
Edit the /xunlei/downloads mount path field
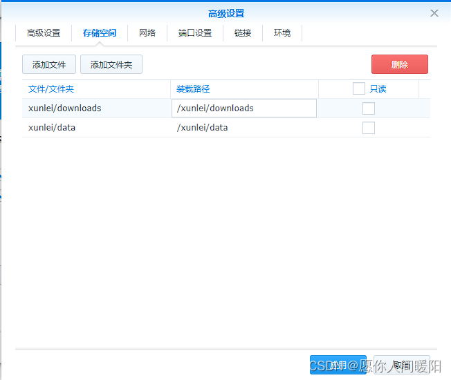coord(244,108)
